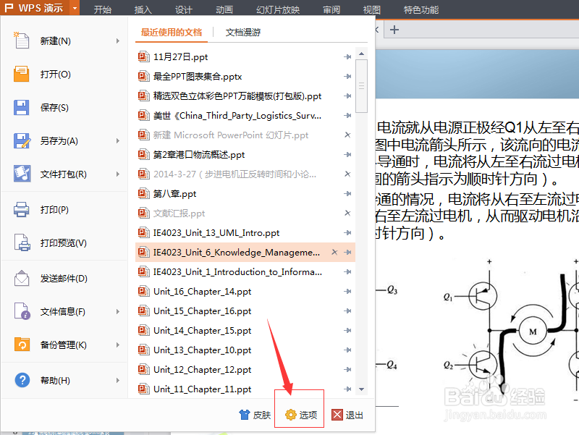Screen dimensions: 579x435
Task: Open the WPS 演示 dropdown arrow
Action: point(75,8)
